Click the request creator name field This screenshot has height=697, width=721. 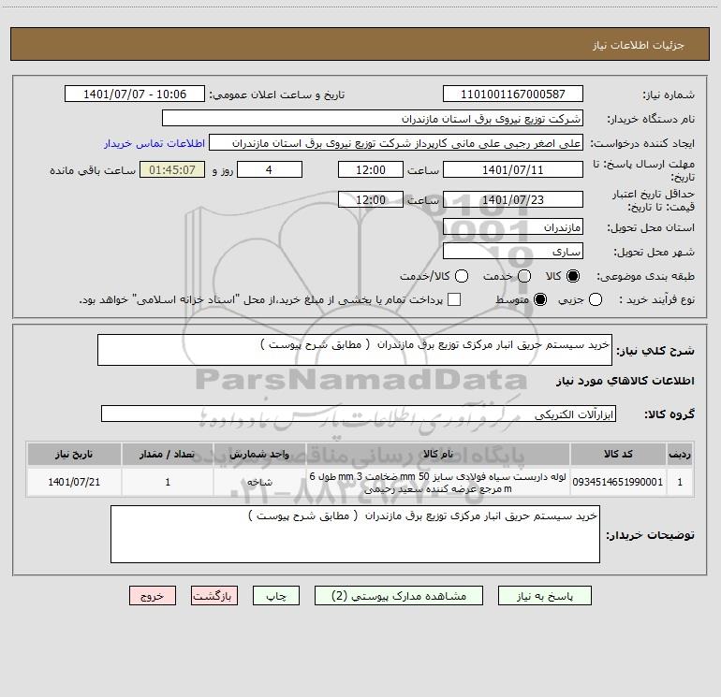(x=396, y=142)
